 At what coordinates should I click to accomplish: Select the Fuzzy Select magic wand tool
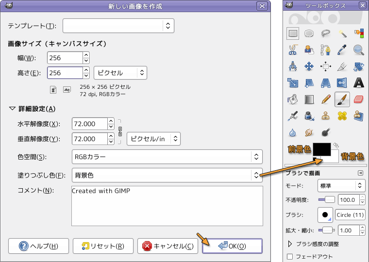click(x=342, y=33)
